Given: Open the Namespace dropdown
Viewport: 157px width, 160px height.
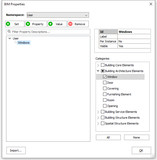Looking at the screenshot, I should [x=58, y=15].
